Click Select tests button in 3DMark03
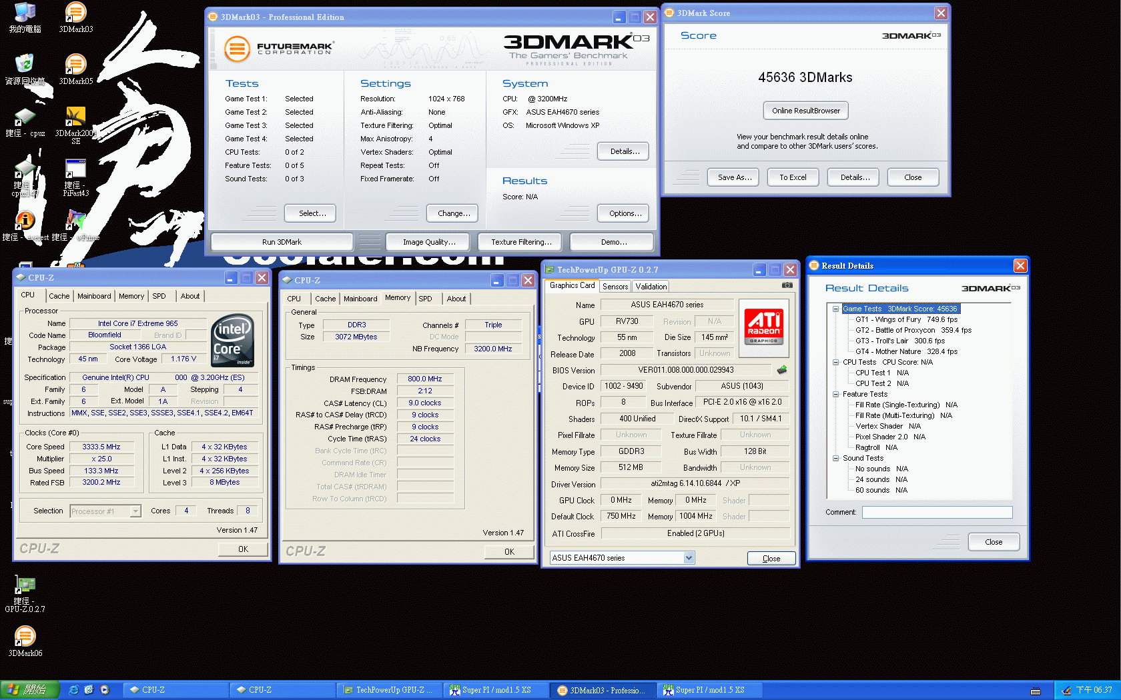Viewport: 1121px width, 700px height. point(310,213)
